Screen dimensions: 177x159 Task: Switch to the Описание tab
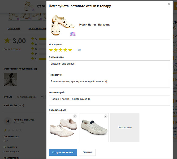[x=14, y=29]
